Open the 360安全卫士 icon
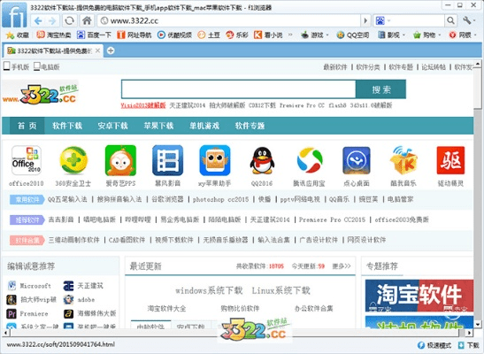The image size is (484, 354). click(x=73, y=160)
